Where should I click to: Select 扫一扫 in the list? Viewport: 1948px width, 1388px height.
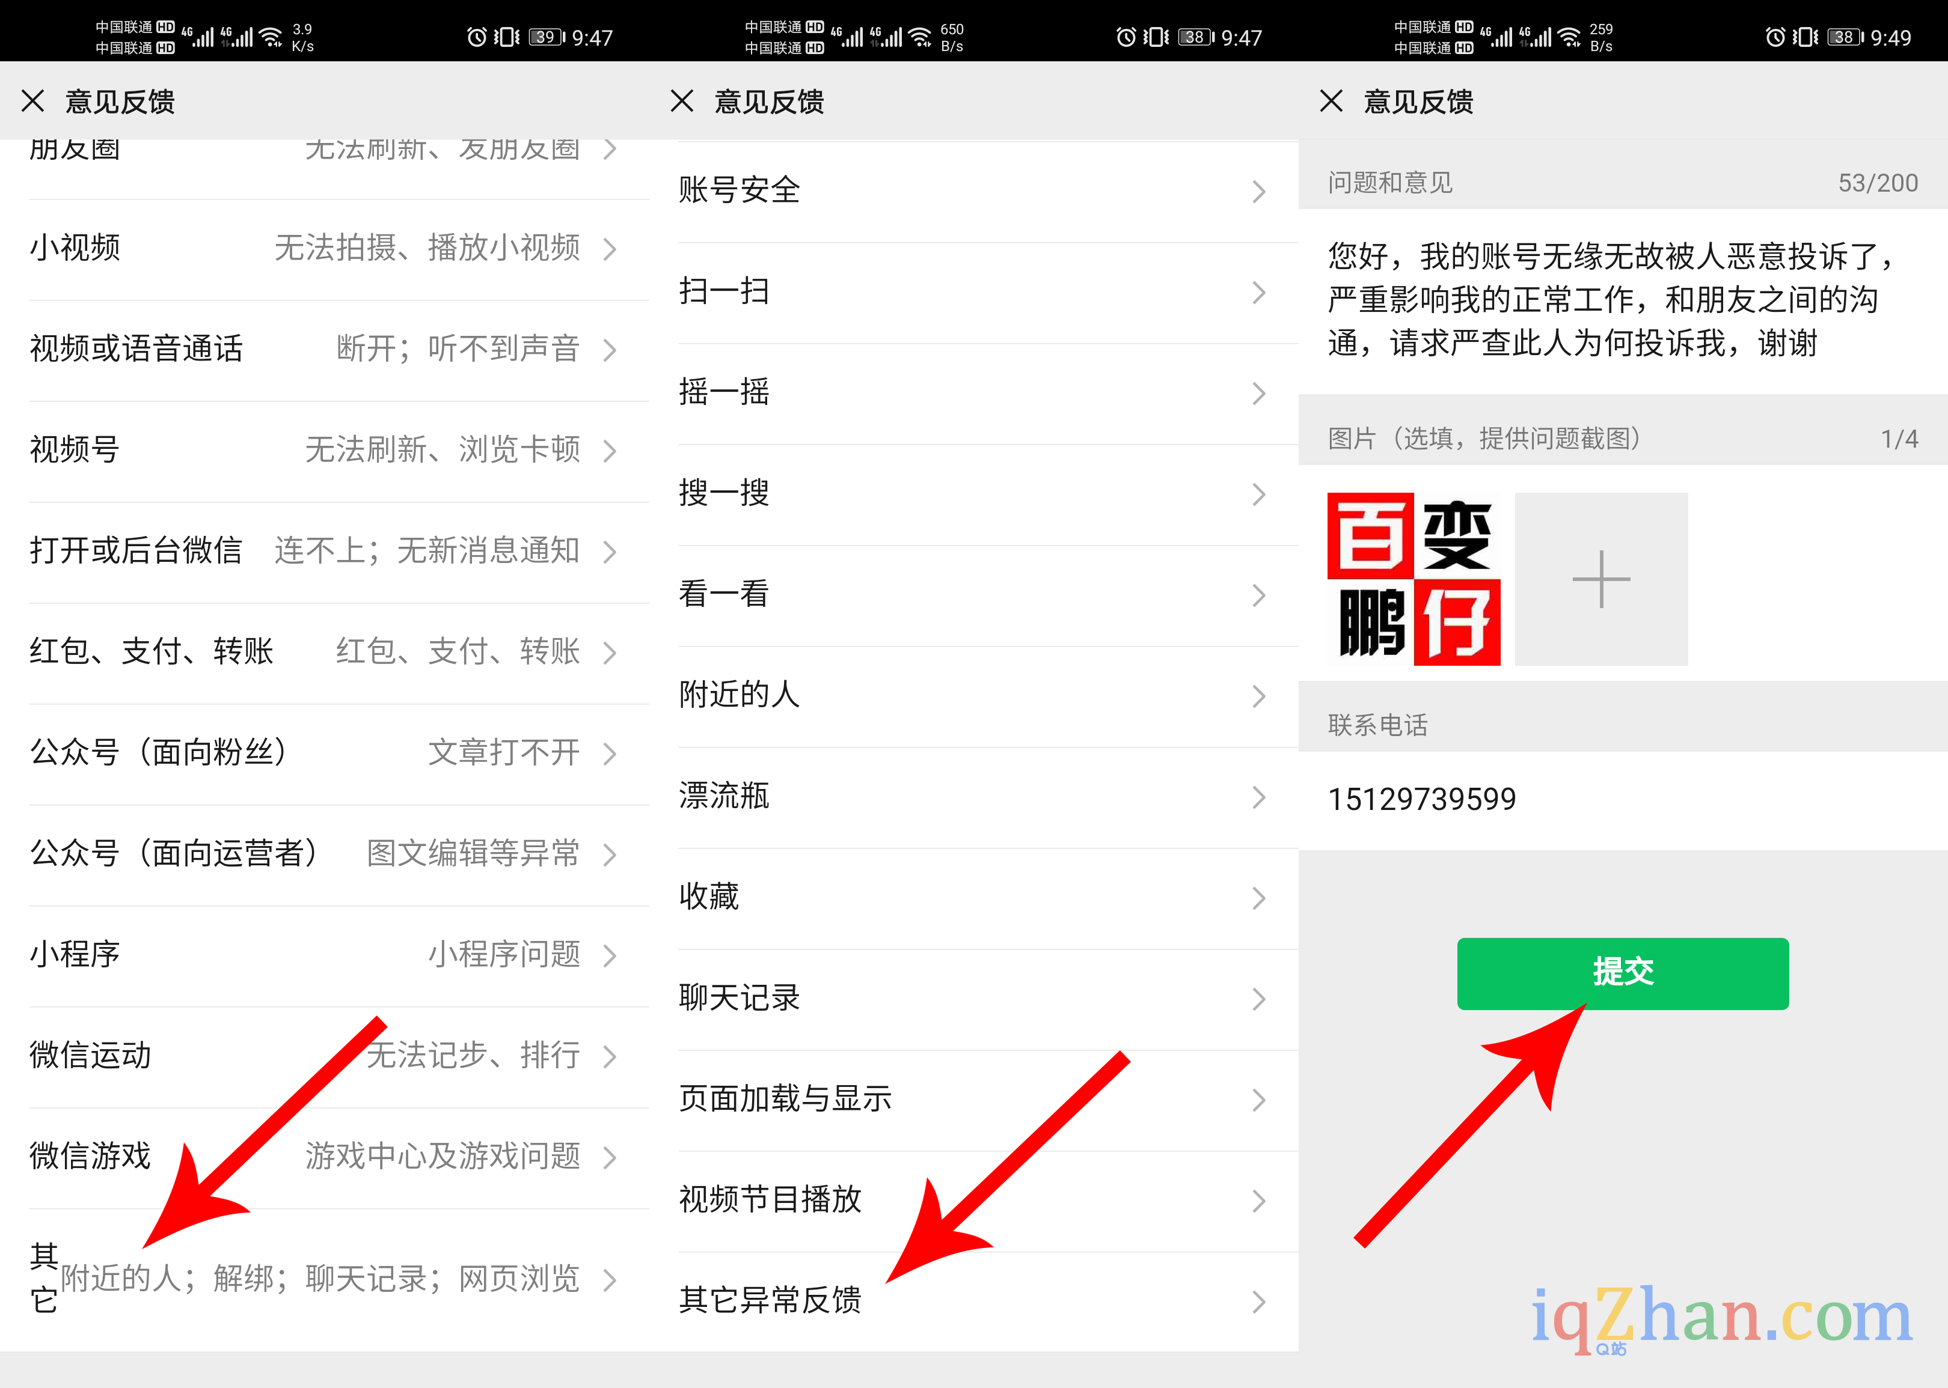pos(973,292)
